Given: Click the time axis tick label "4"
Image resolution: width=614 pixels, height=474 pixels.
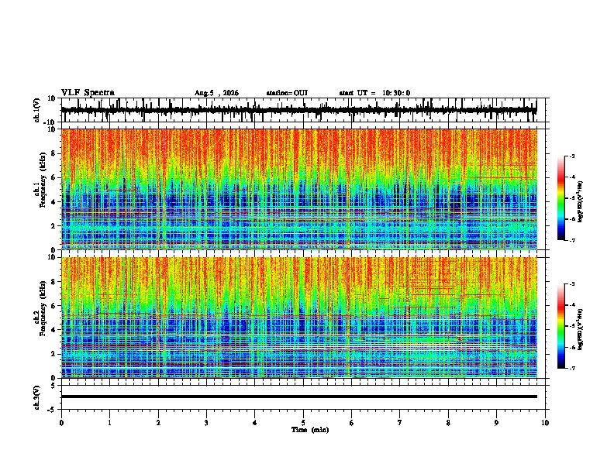Looking at the screenshot, I should pyautogui.click(x=254, y=423).
